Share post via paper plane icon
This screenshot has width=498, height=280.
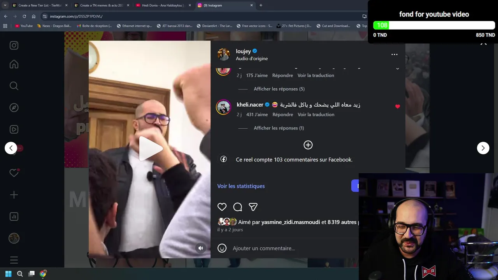[x=253, y=207]
